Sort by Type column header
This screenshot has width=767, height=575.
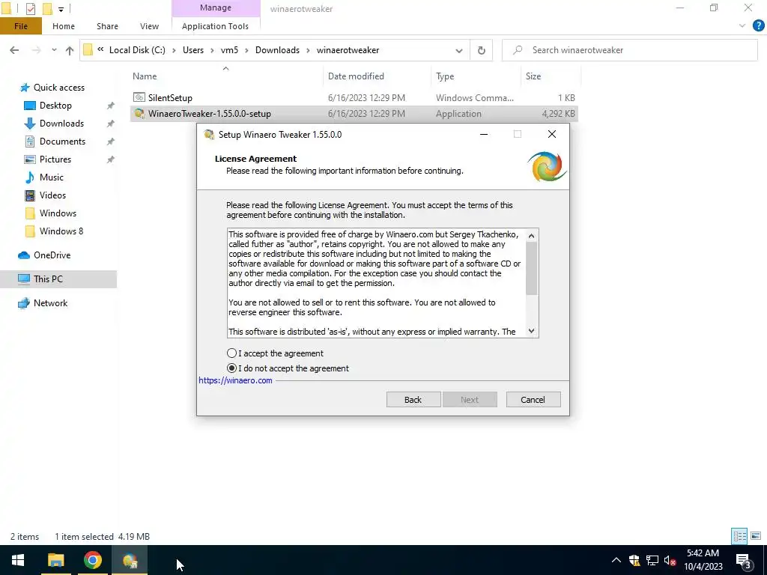476,76
